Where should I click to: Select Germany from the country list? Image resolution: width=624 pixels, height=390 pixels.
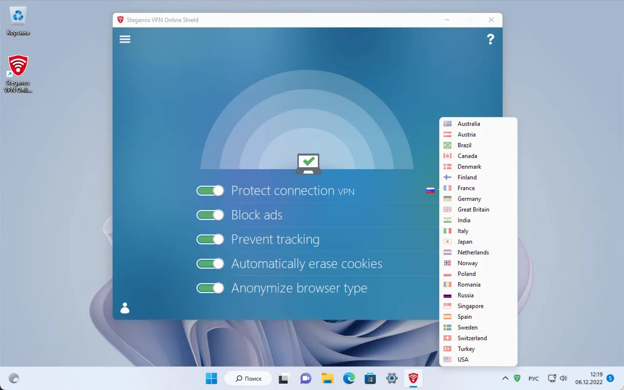pyautogui.click(x=469, y=199)
